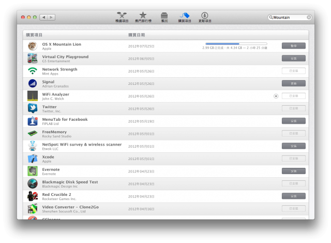Image resolution: width=331 pixels, height=243 pixels.
Task: Click the FIPLAB Ltd developer name
Action: [x=50, y=124]
